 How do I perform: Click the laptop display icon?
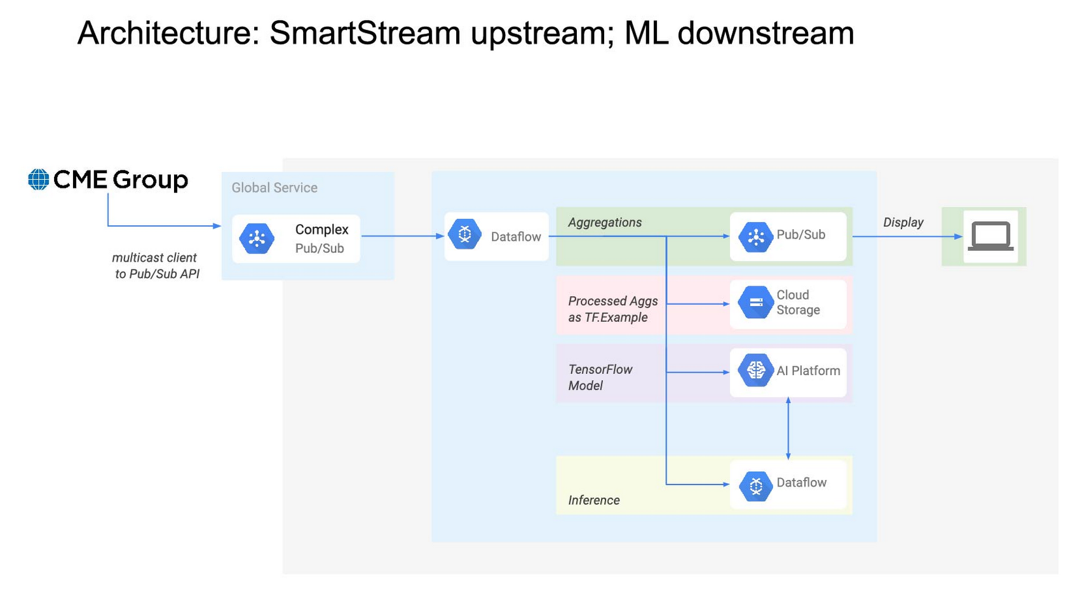[990, 237]
